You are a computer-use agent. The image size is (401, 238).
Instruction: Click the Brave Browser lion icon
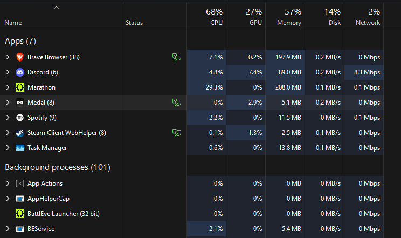point(20,57)
